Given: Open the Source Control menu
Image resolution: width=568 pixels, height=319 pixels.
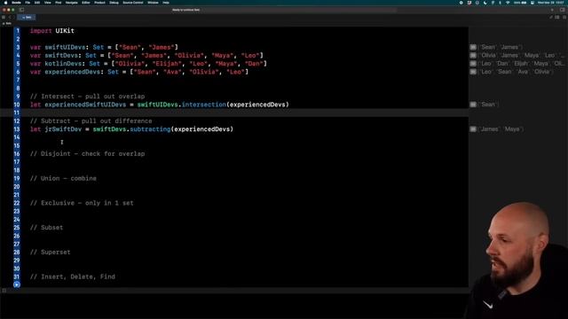Looking at the screenshot, I should tap(133, 3).
